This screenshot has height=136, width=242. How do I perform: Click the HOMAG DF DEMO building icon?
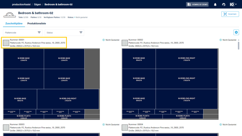click(x=189, y=4)
